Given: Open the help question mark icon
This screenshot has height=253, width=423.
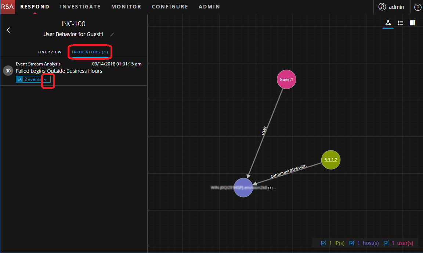Looking at the screenshot, I should 417,7.
